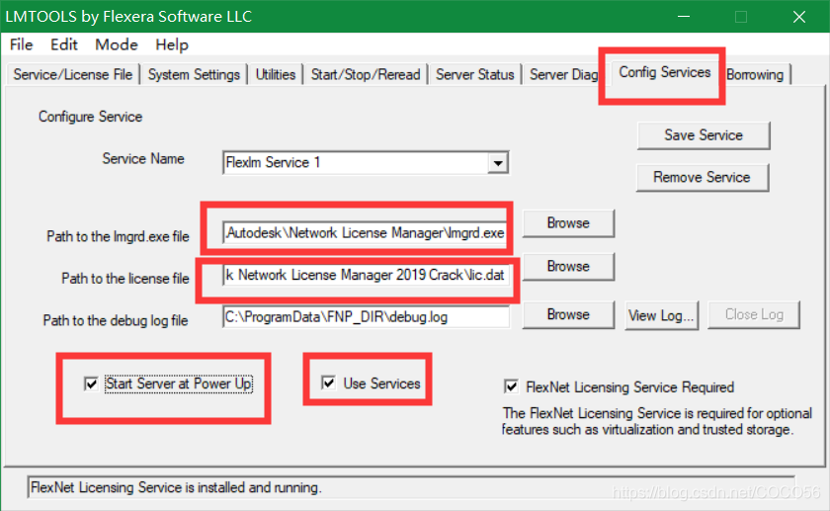
Task: Click View Log button
Action: pos(662,315)
